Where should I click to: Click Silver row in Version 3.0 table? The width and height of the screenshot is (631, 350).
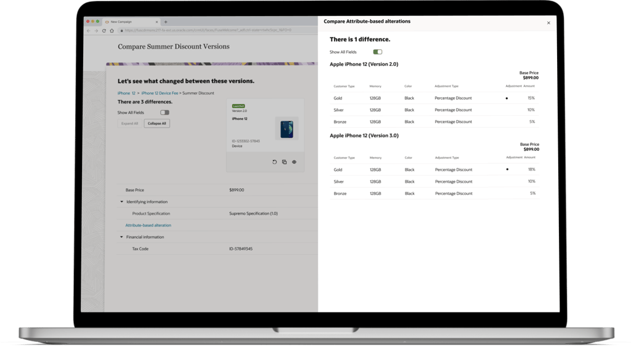pyautogui.click(x=434, y=181)
